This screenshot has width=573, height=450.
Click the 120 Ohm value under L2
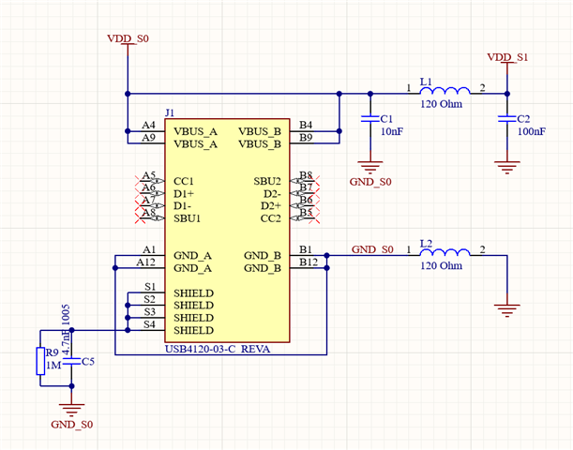pyautogui.click(x=441, y=265)
